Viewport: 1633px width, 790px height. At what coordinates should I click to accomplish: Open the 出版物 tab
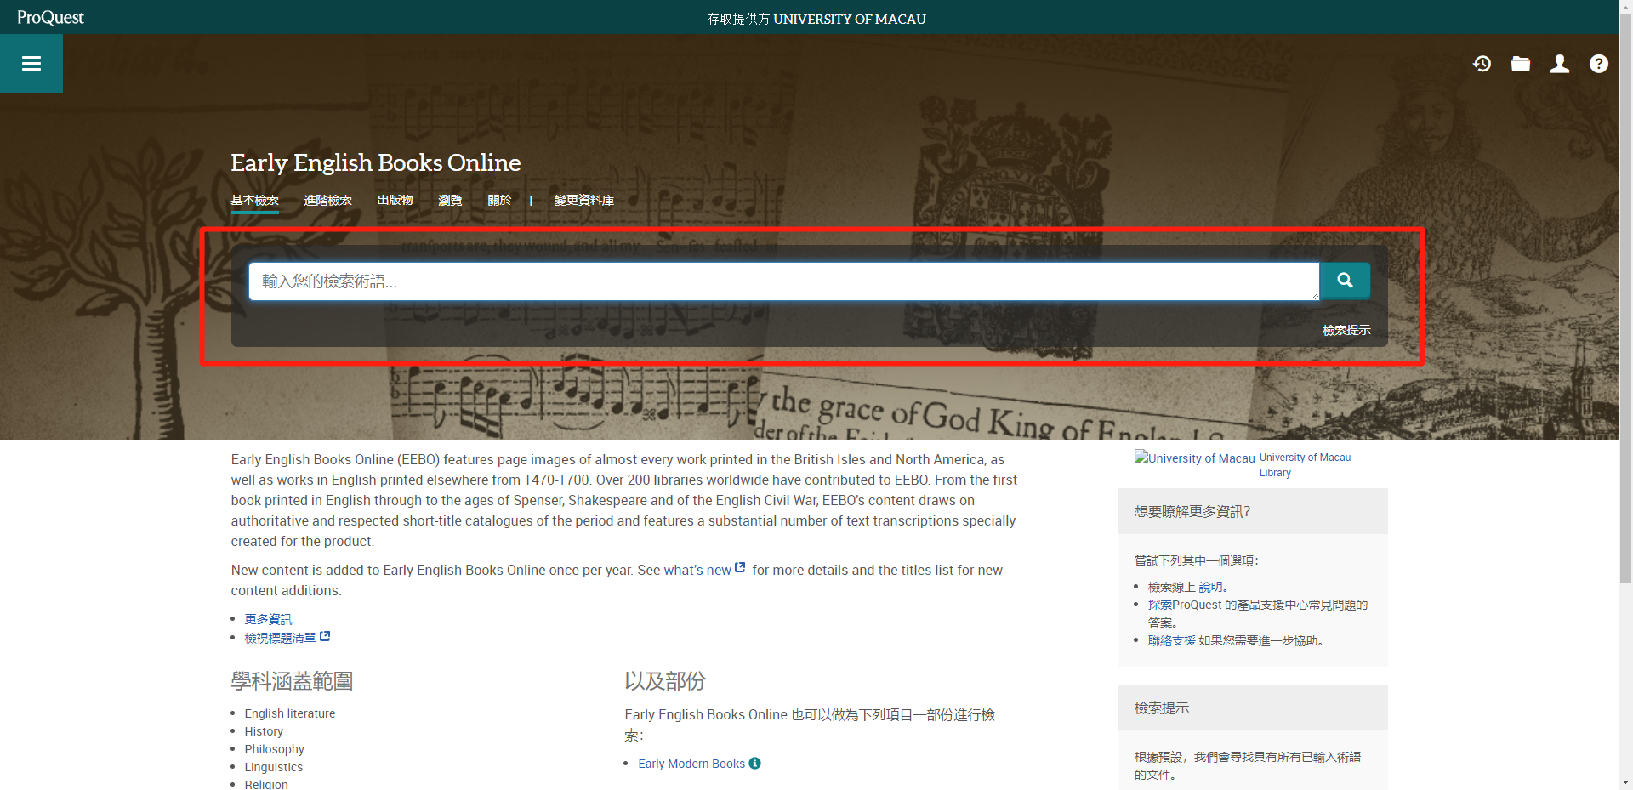395,201
